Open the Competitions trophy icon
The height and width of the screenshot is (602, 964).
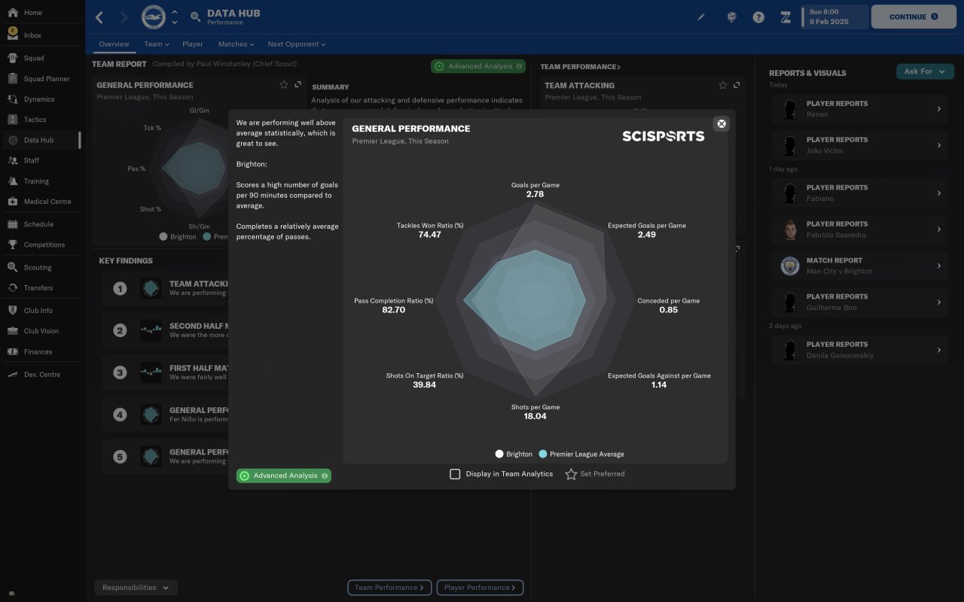pos(13,245)
